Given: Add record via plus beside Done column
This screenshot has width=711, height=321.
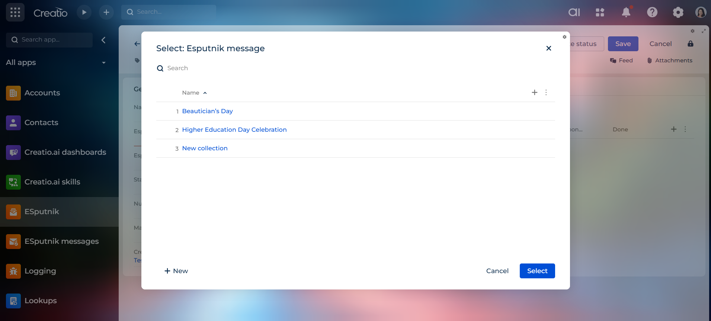Looking at the screenshot, I should [x=674, y=129].
